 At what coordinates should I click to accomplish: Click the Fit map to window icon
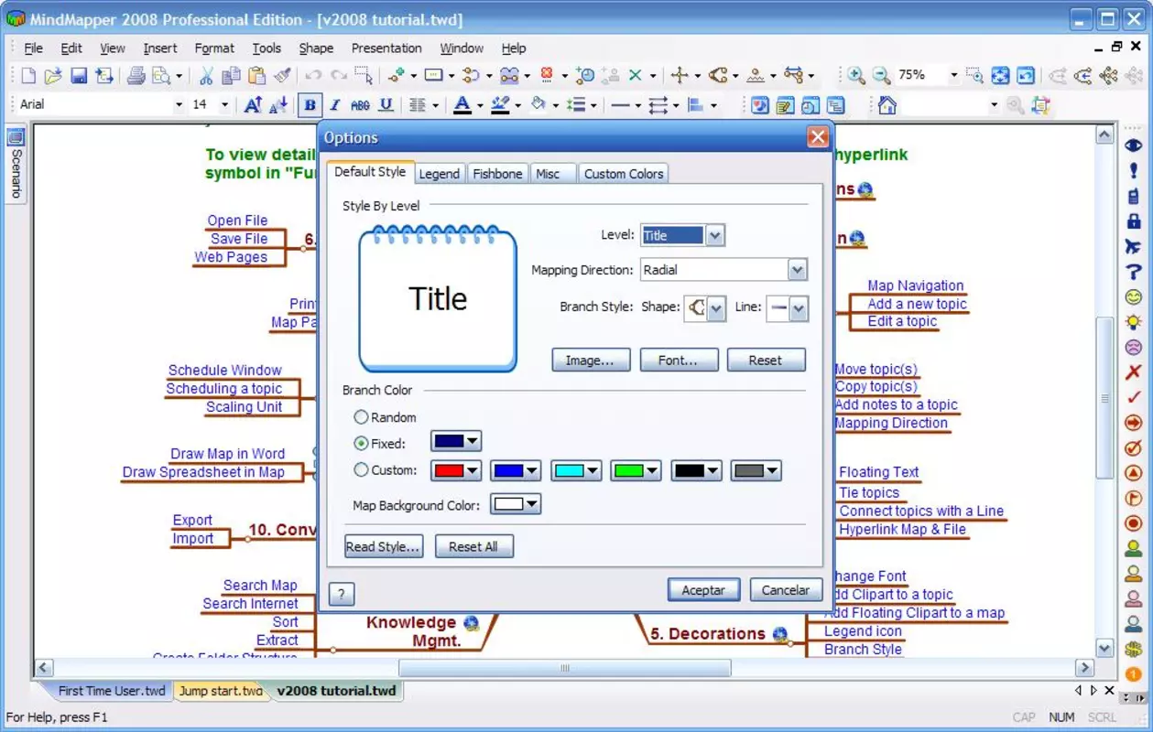(x=1000, y=76)
